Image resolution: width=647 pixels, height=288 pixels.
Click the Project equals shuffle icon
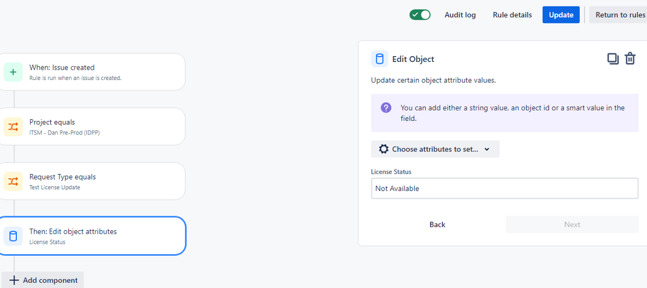[13, 127]
